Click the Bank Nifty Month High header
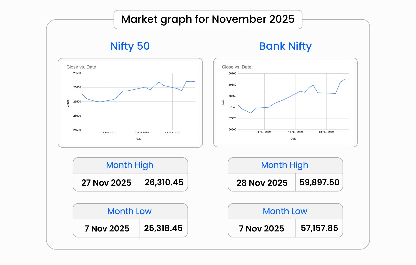Screen dimensions: 416x265 pos(285,165)
